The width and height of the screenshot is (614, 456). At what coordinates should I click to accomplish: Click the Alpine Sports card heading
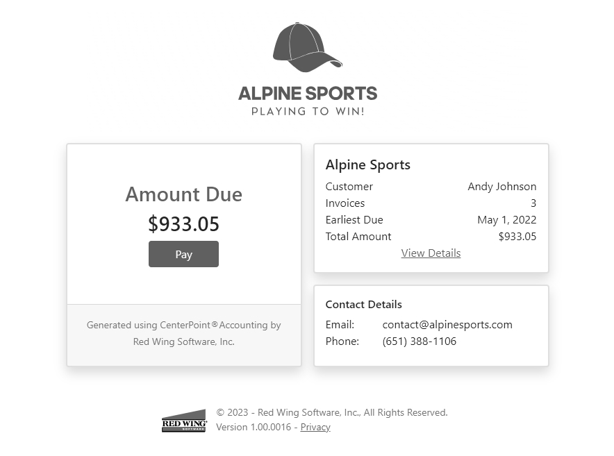[367, 164]
